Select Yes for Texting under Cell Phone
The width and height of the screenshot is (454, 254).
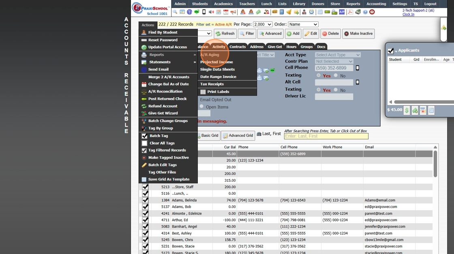click(319, 75)
